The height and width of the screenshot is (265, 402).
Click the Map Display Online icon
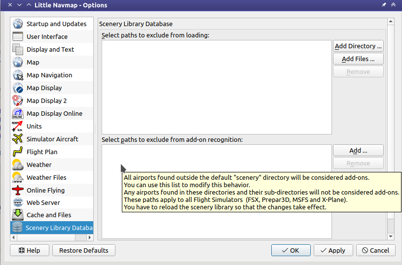pos(18,113)
